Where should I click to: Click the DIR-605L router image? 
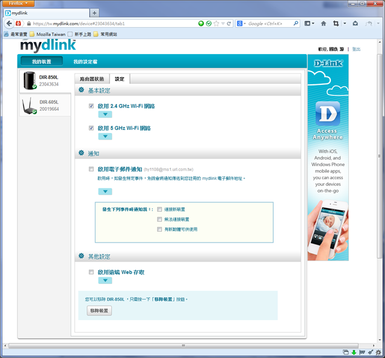tap(29, 106)
